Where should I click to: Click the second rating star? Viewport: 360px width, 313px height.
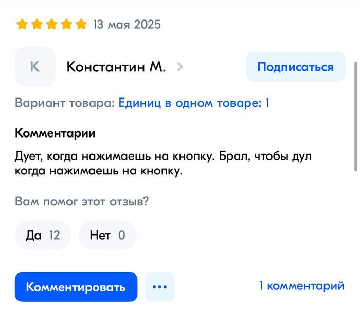click(37, 24)
